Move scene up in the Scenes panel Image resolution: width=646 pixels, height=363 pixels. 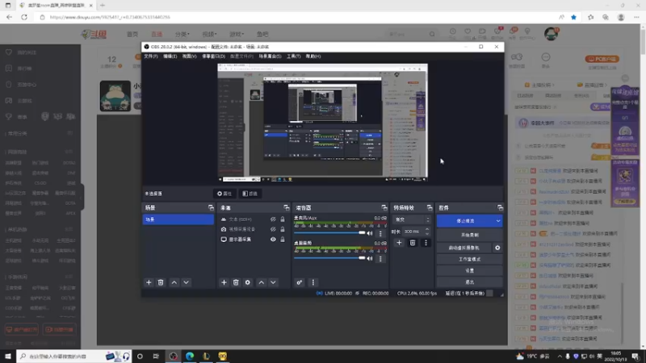(174, 282)
